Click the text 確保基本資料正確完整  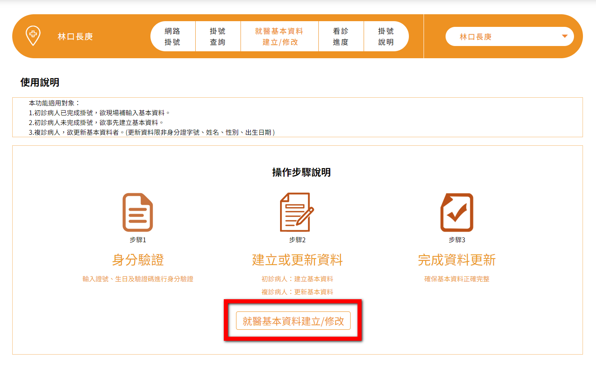click(x=457, y=279)
